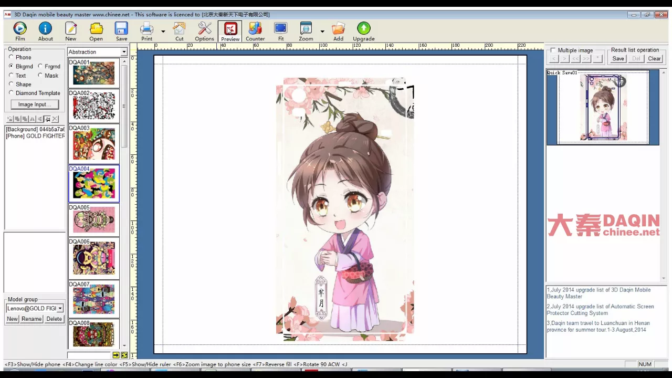Screen dimensions: 672x378
Task: Open July 2014 upgrade list Beauty Master news
Action: [598, 293]
